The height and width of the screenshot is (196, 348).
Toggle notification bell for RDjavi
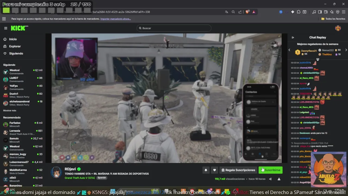click(x=206, y=170)
